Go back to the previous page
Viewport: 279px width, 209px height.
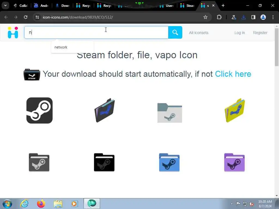(6, 17)
